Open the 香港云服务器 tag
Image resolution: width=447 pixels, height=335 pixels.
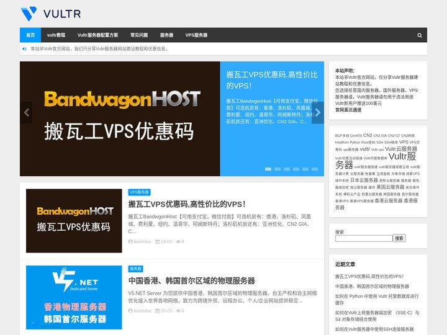coord(388,201)
